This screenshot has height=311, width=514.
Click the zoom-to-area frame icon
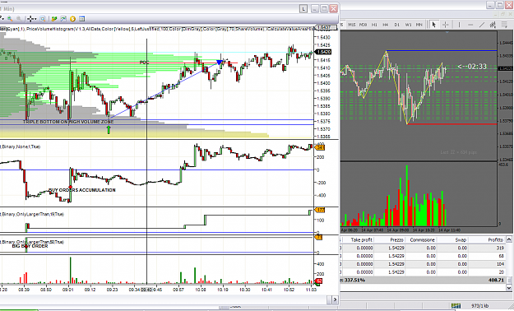(x=43, y=19)
